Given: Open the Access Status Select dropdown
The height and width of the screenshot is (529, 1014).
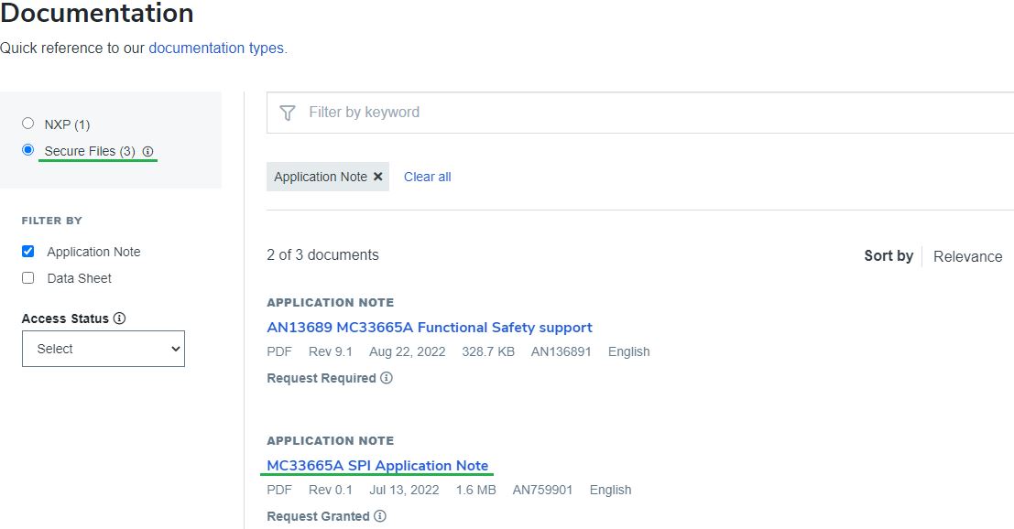Looking at the screenshot, I should click(104, 349).
